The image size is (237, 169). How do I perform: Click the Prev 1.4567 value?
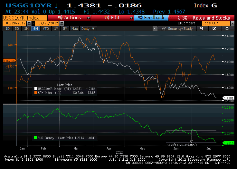coord(169,12)
